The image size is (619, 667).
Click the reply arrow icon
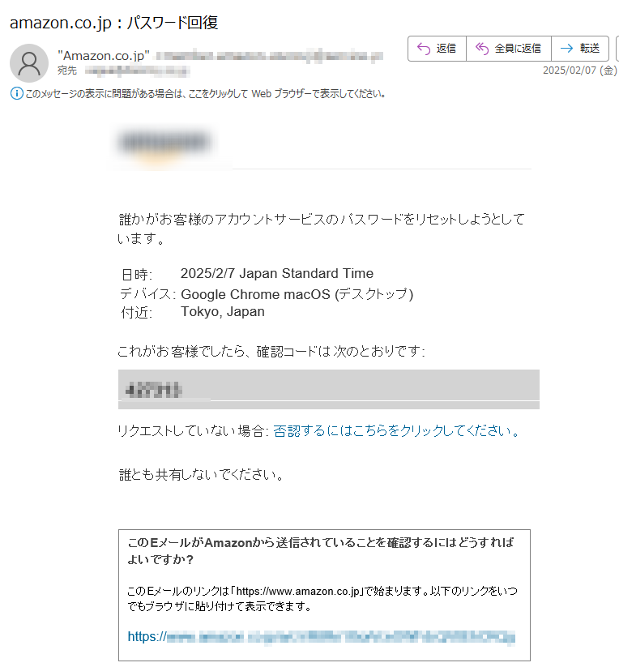pyautogui.click(x=424, y=49)
